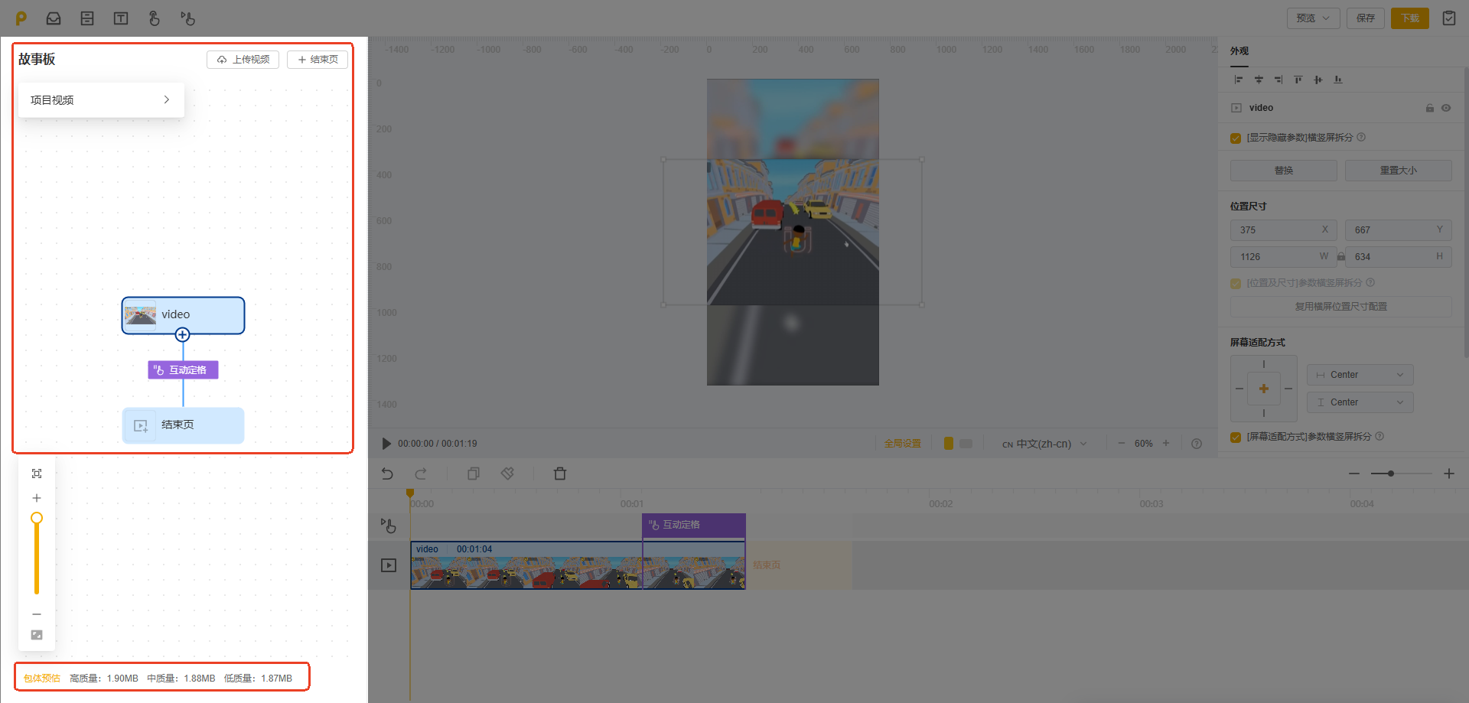The width and height of the screenshot is (1469, 703).
Task: Click the 替换 replace button
Action: coord(1284,171)
